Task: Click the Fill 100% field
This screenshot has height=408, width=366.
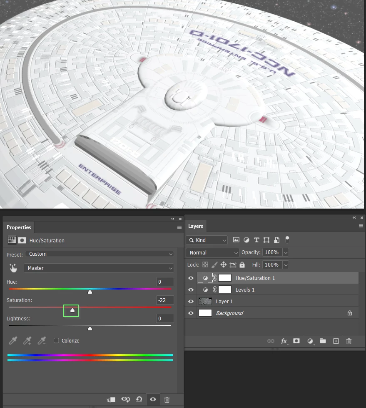Action: point(272,265)
